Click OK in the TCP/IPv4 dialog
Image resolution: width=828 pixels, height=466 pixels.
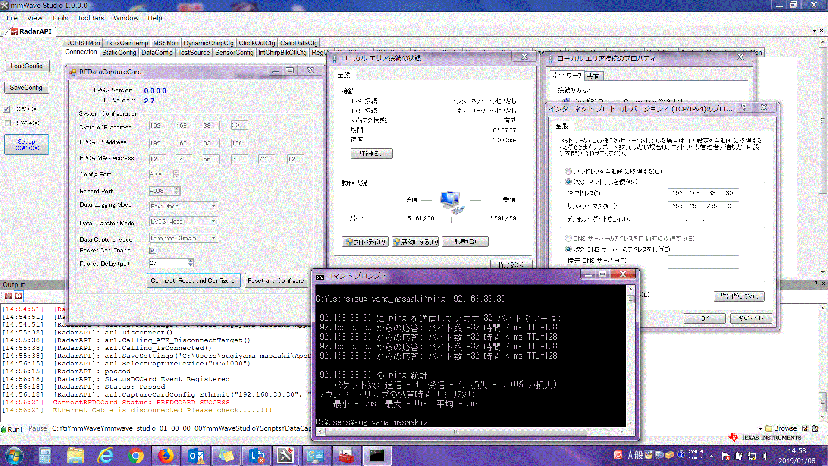[x=705, y=318]
